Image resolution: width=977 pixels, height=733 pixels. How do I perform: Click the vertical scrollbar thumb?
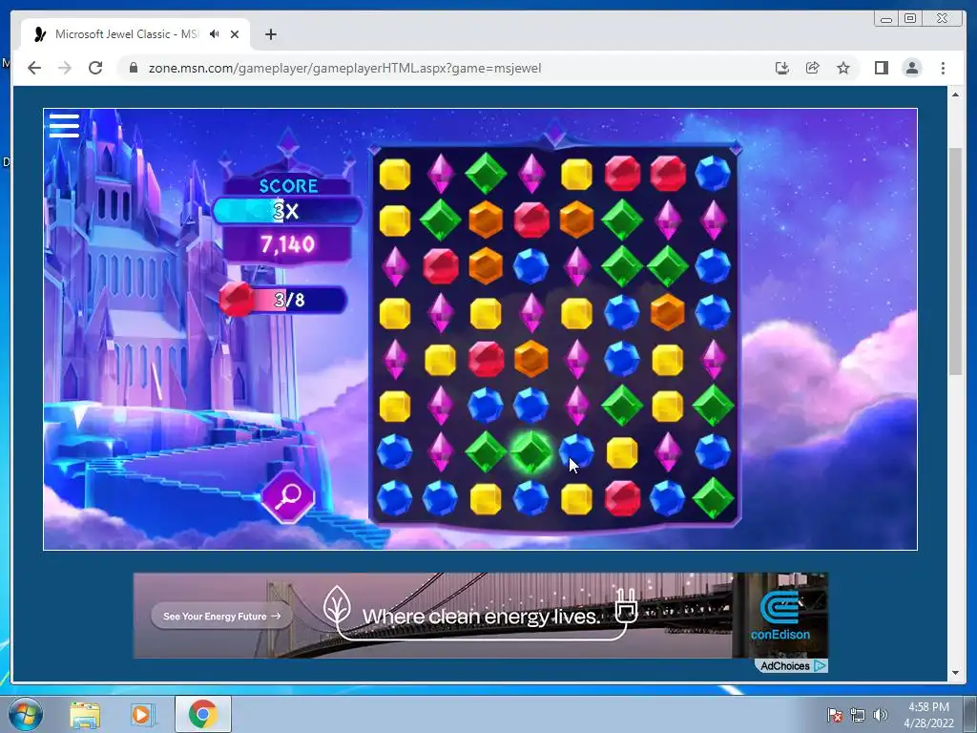[955, 261]
